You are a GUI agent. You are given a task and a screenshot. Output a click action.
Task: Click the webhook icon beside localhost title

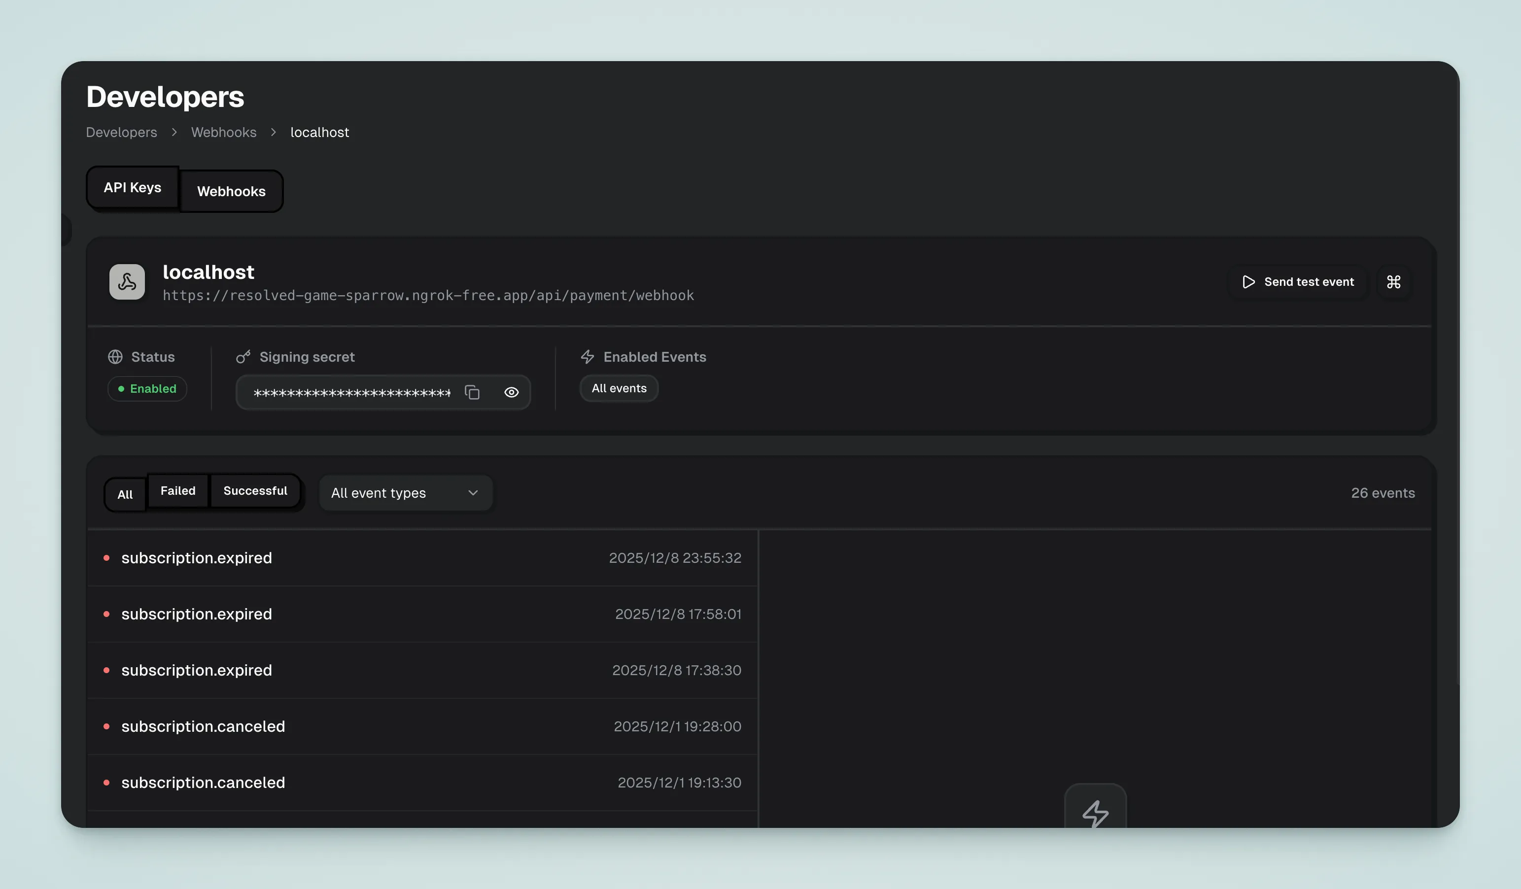[x=127, y=281]
